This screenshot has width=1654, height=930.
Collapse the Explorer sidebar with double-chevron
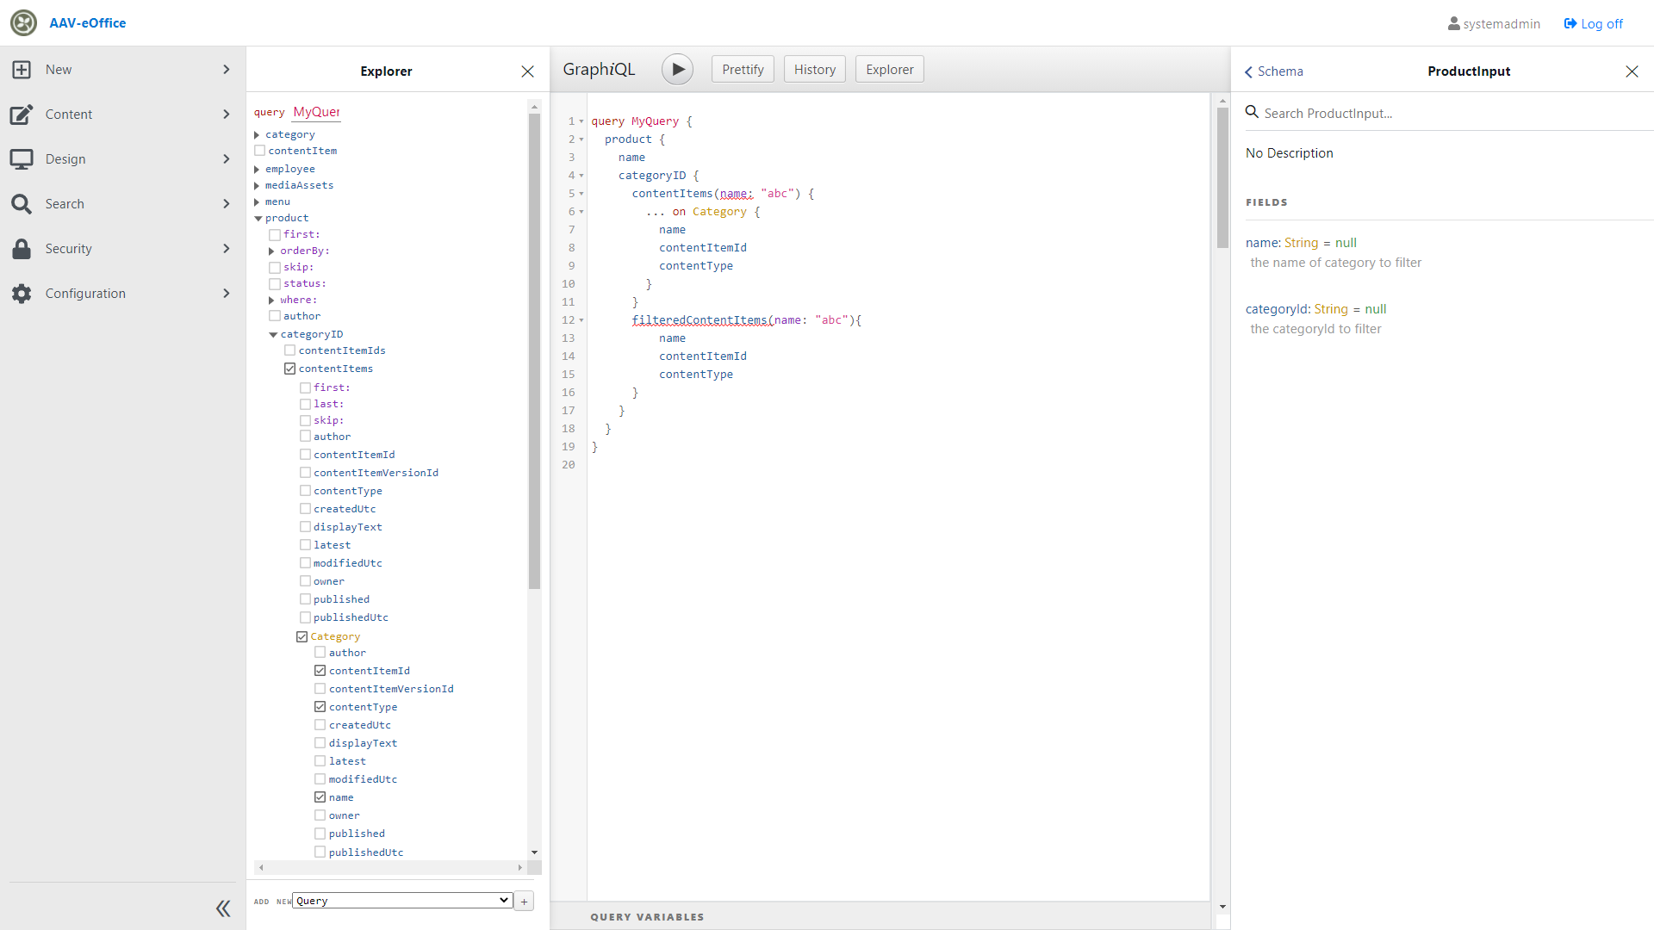tap(223, 908)
